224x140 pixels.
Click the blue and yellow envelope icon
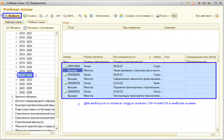(121, 16)
